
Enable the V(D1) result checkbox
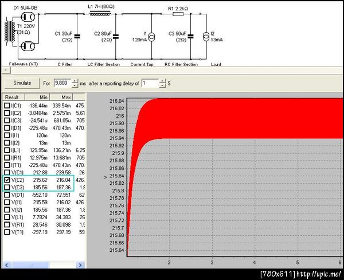(x=7, y=195)
